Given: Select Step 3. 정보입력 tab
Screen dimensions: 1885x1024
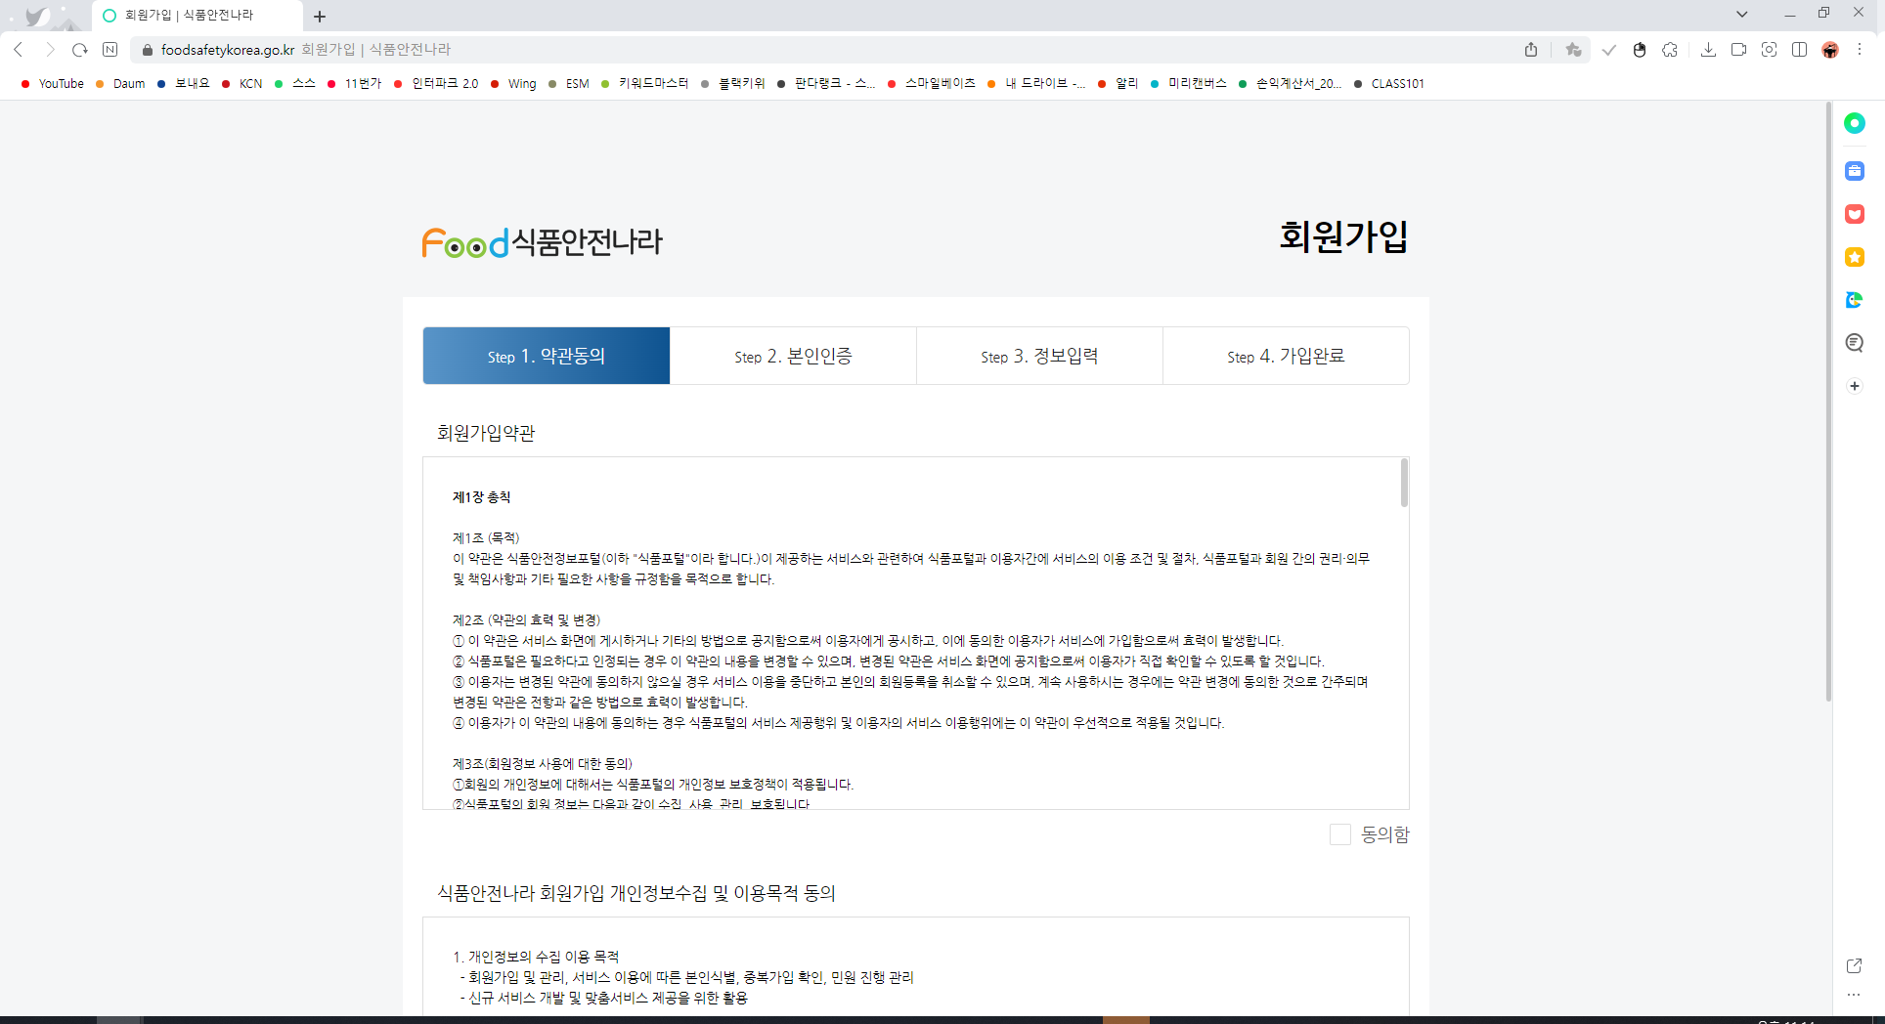Looking at the screenshot, I should [x=1039, y=356].
